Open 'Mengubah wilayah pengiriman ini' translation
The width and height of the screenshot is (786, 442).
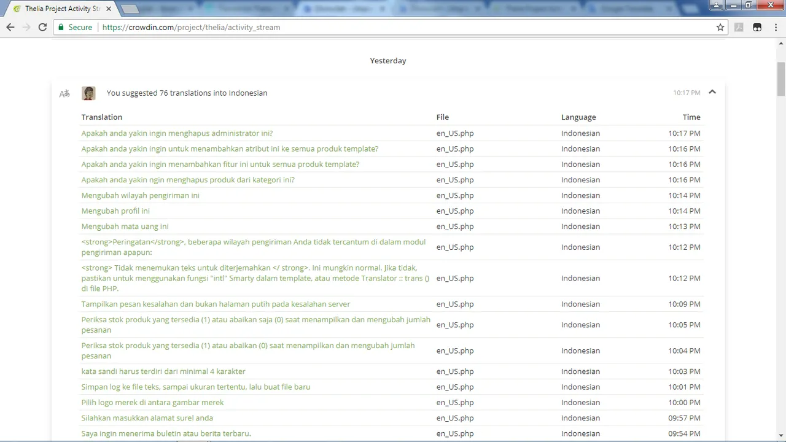click(140, 195)
